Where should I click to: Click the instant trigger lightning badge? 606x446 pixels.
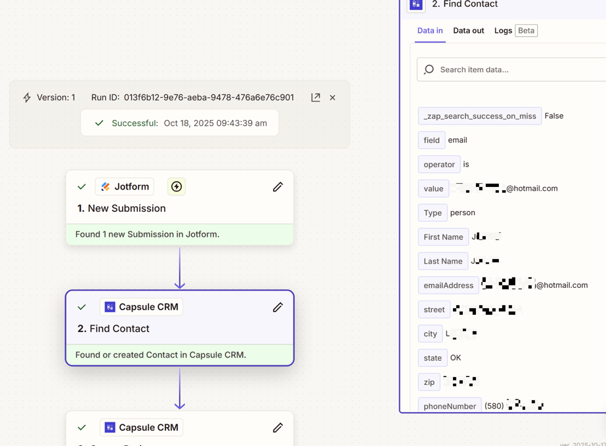pos(177,187)
